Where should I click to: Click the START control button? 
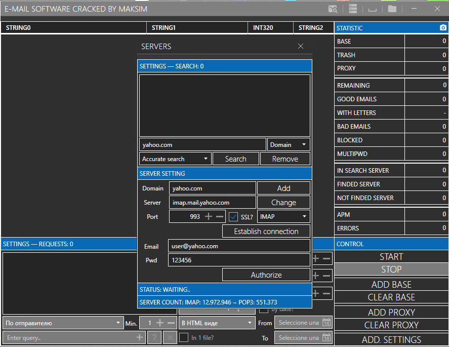tap(391, 256)
